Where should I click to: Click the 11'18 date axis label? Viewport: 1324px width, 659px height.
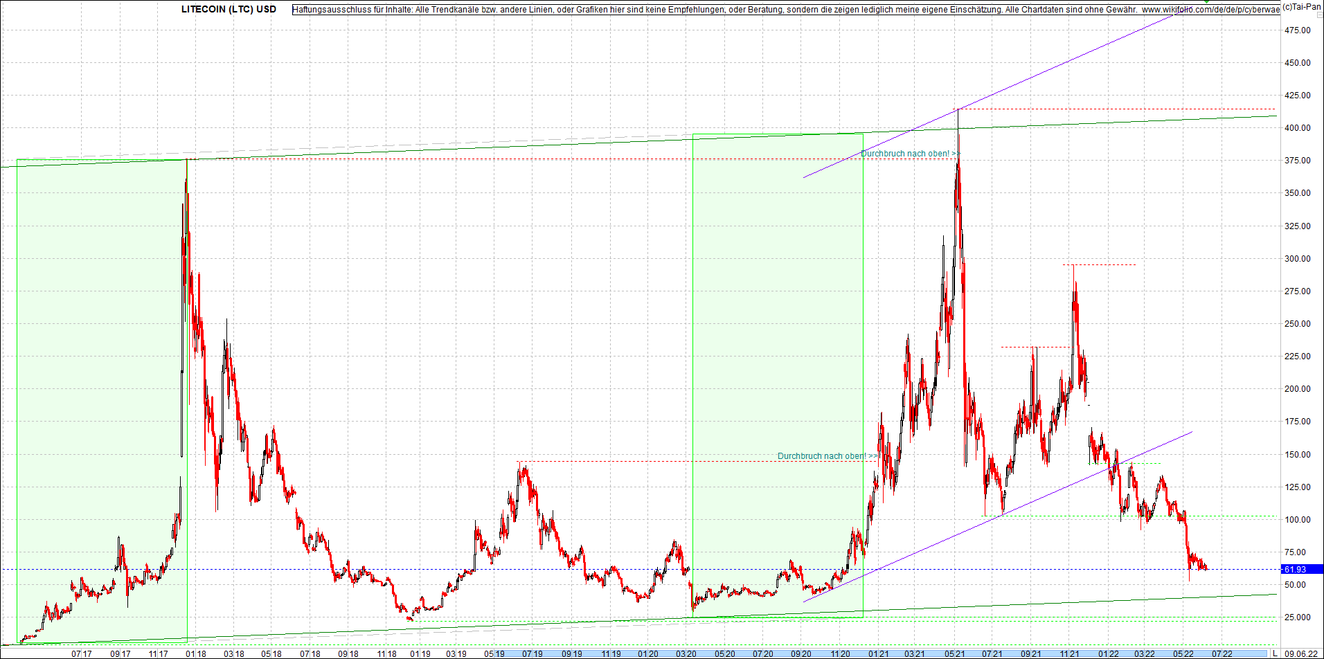[387, 654]
